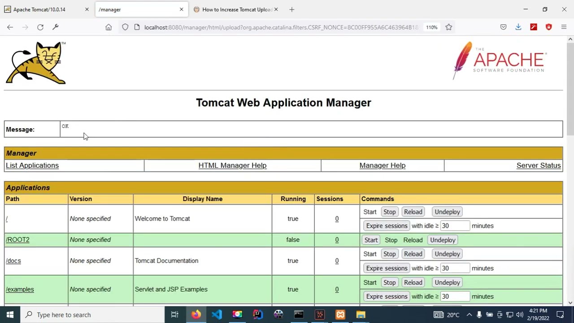Viewport: 574px width, 323px height.
Task: Open the Firefox hamburger menu
Action: click(564, 27)
